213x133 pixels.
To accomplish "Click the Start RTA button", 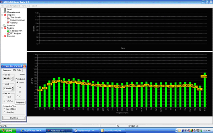I will pos(14,118).
